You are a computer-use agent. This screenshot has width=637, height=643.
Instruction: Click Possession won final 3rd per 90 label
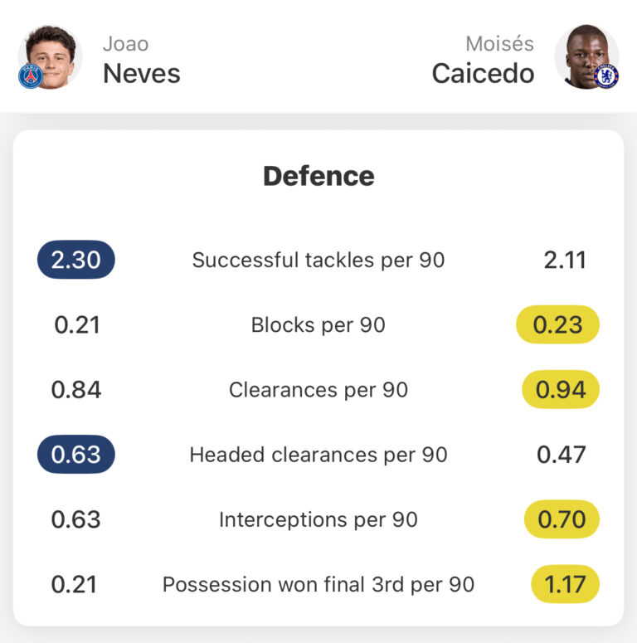pyautogui.click(x=318, y=584)
